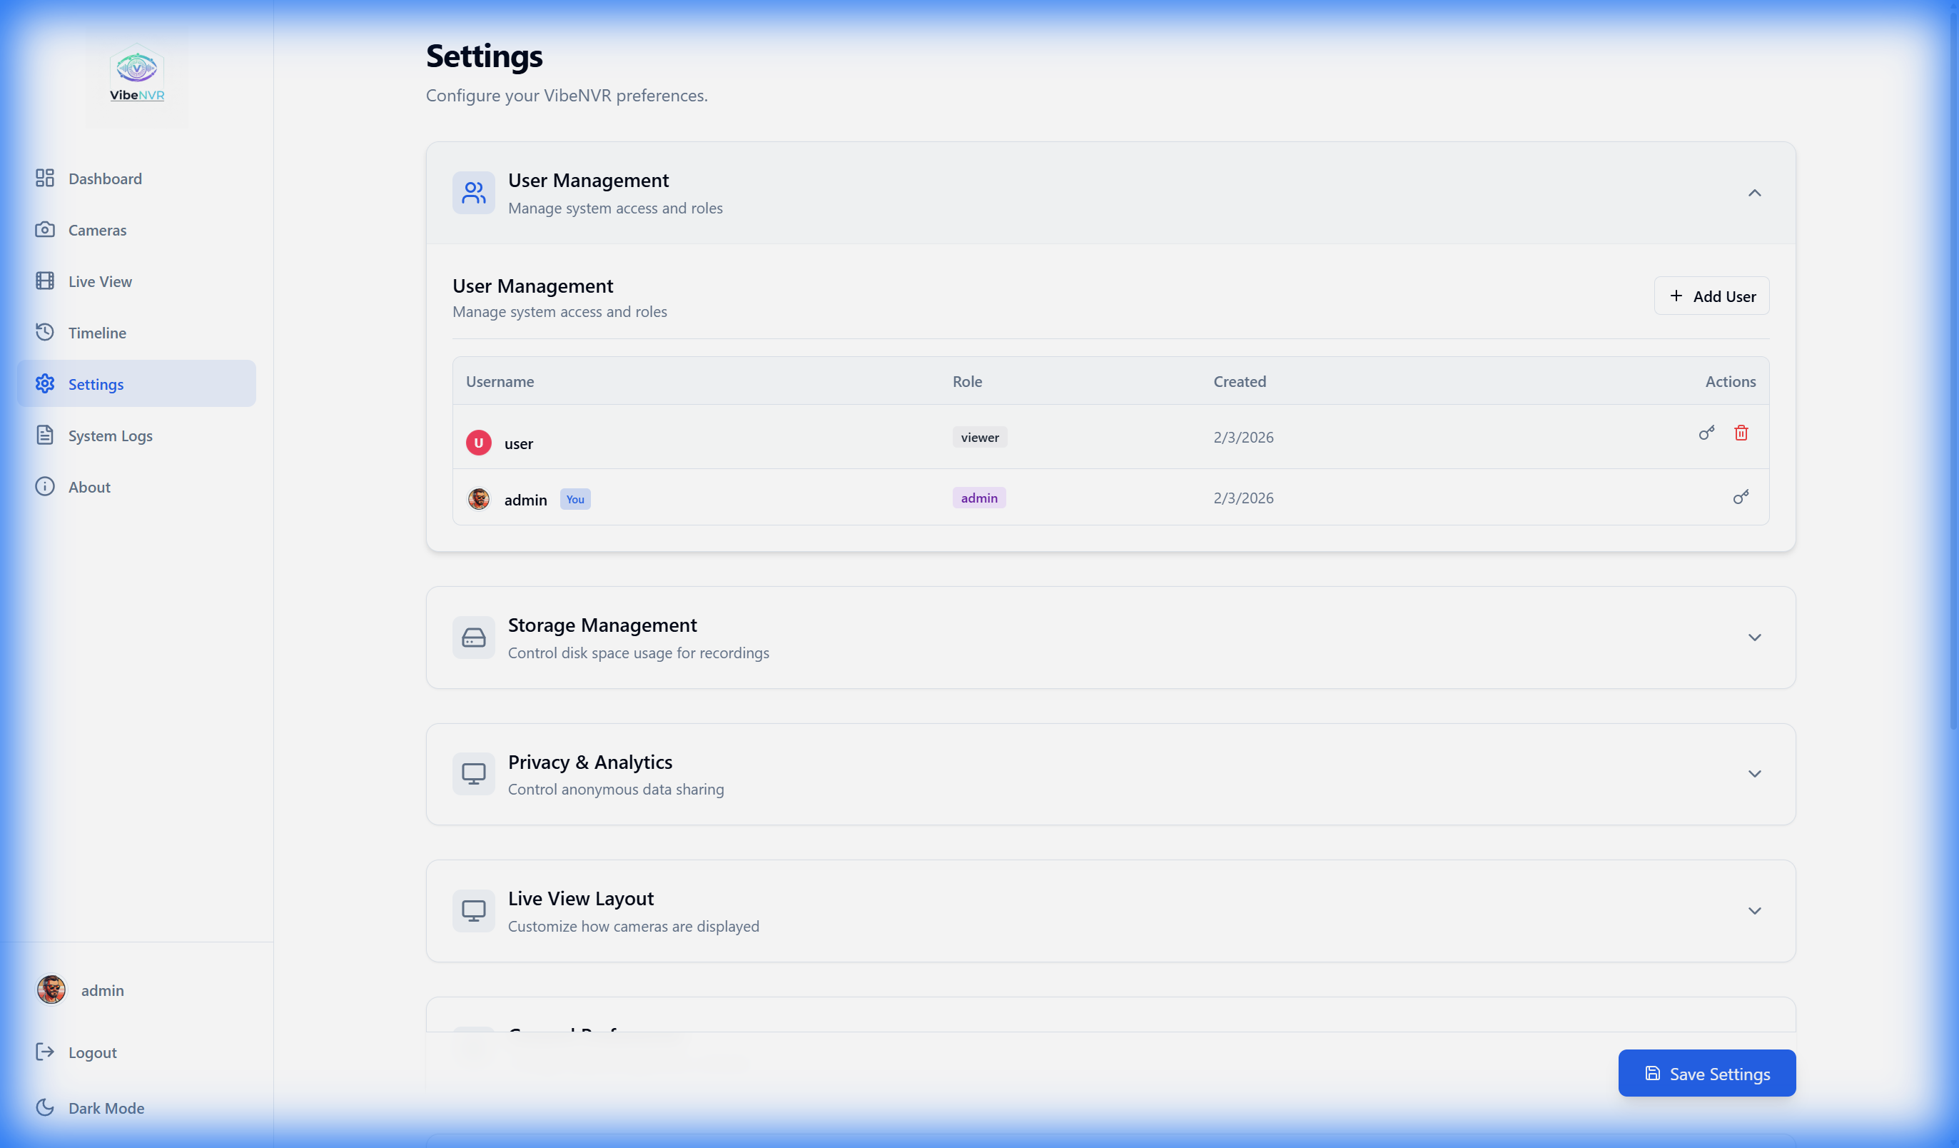
Task: Click the Logout arrow icon
Action: click(44, 1052)
